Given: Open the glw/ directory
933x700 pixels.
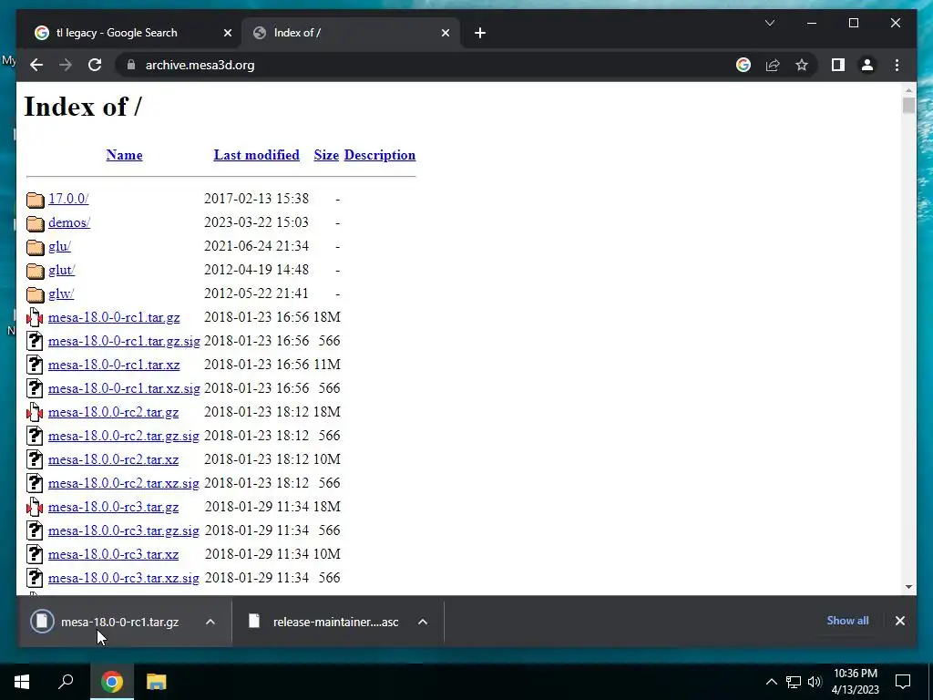Looking at the screenshot, I should coord(61,294).
